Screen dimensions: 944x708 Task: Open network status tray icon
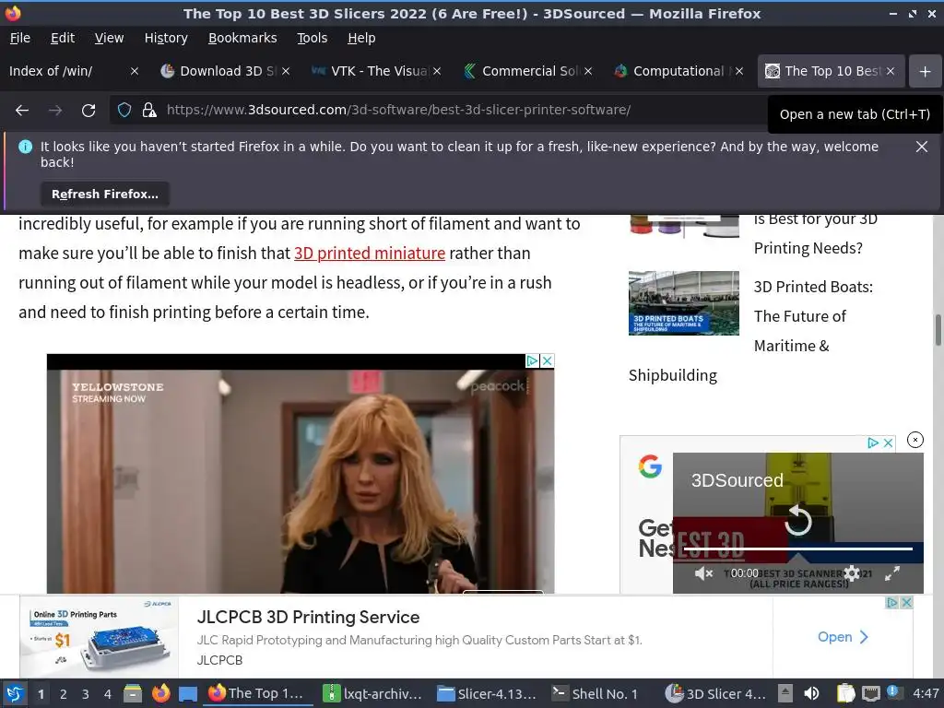pyautogui.click(x=870, y=694)
